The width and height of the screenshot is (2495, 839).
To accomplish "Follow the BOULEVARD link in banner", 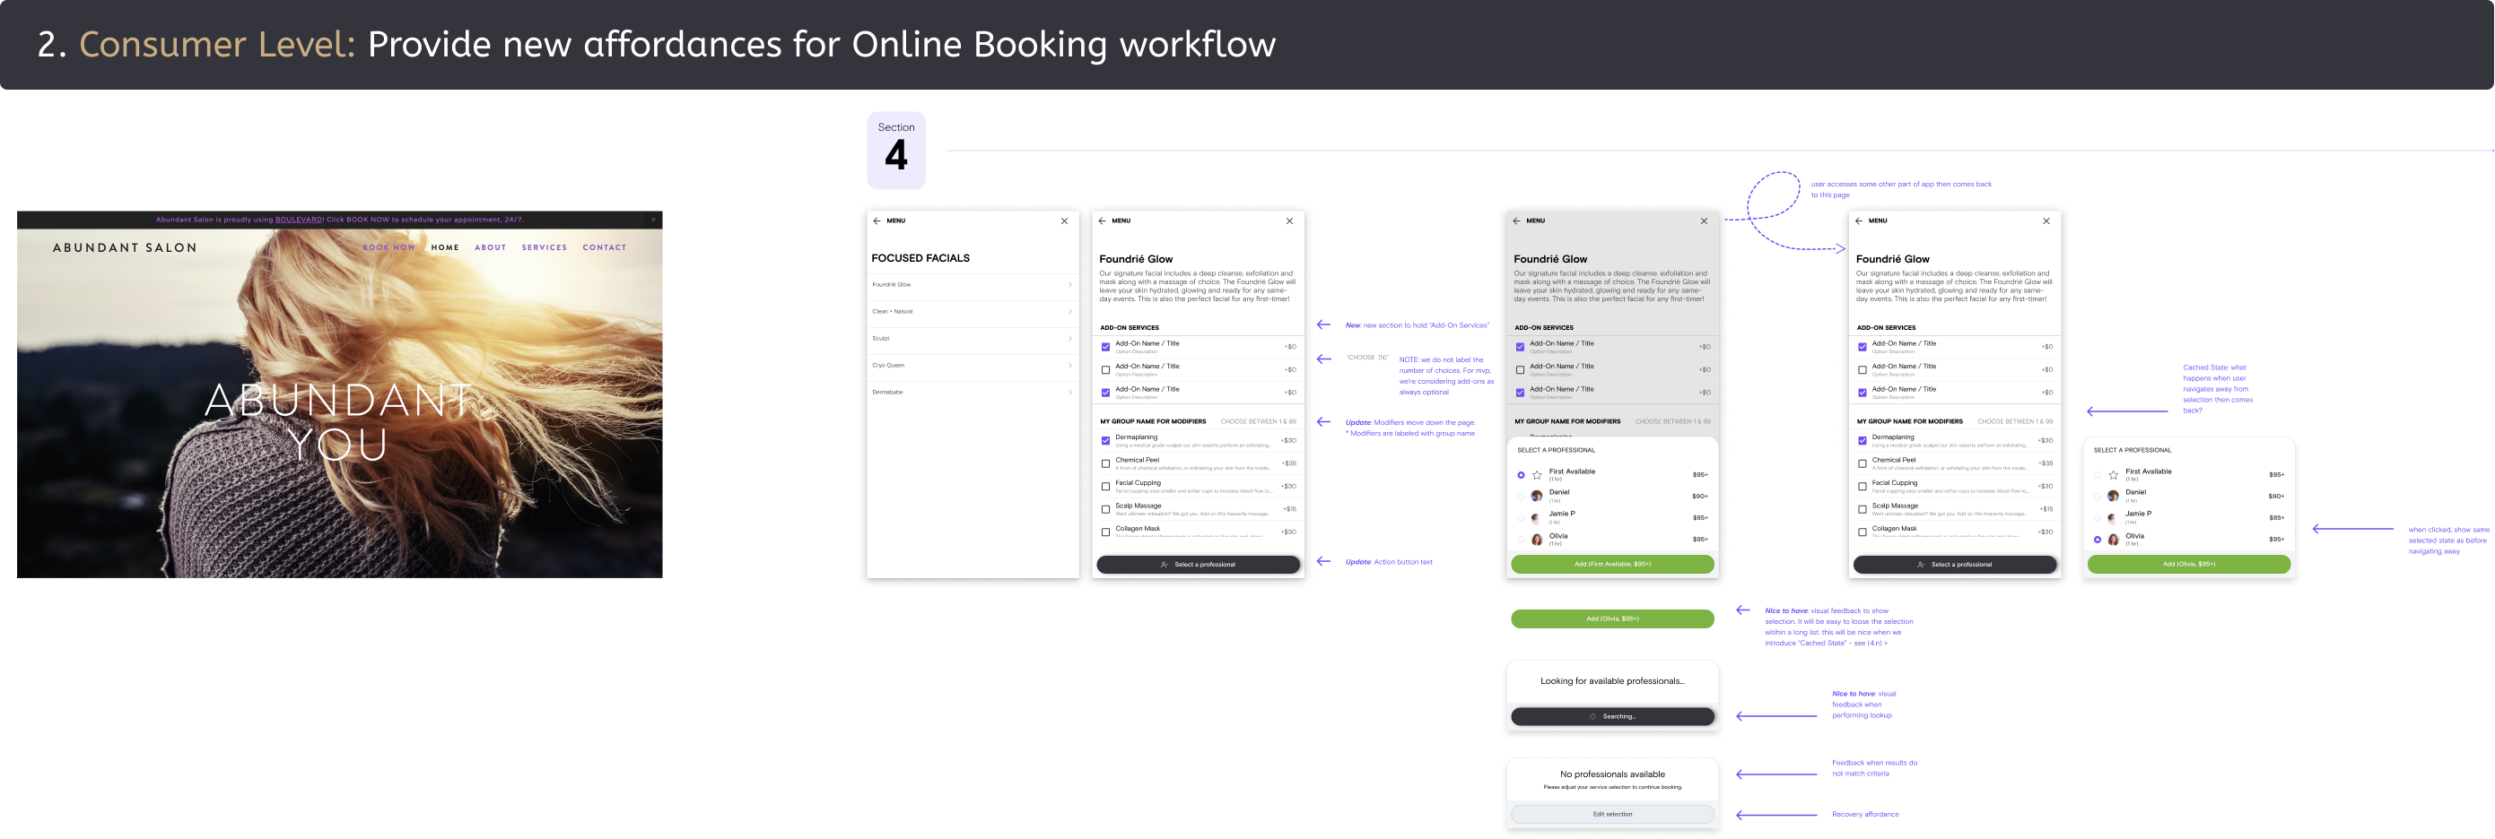I will pos(299,220).
